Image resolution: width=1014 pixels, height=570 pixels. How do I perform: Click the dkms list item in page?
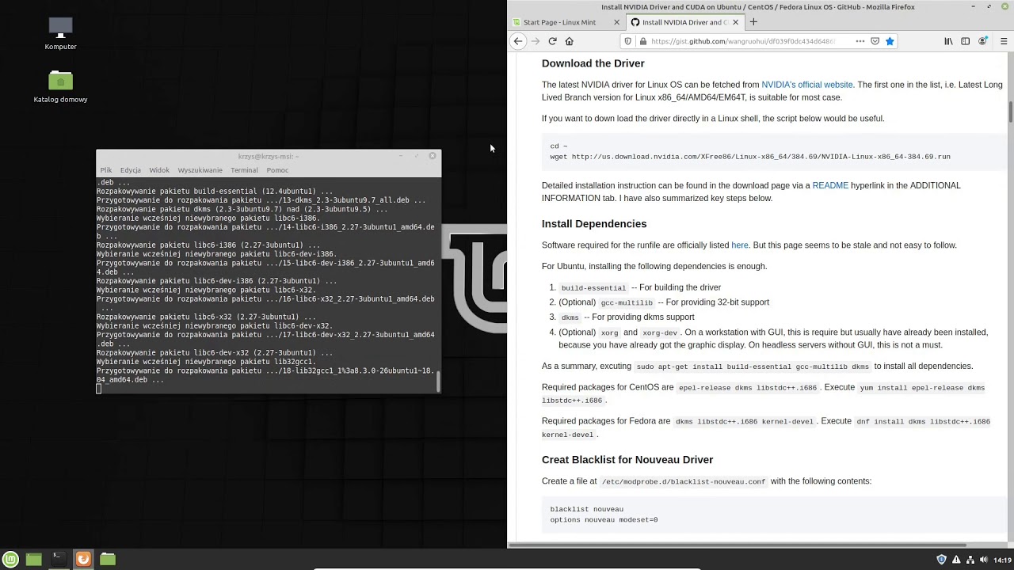pyautogui.click(x=627, y=317)
